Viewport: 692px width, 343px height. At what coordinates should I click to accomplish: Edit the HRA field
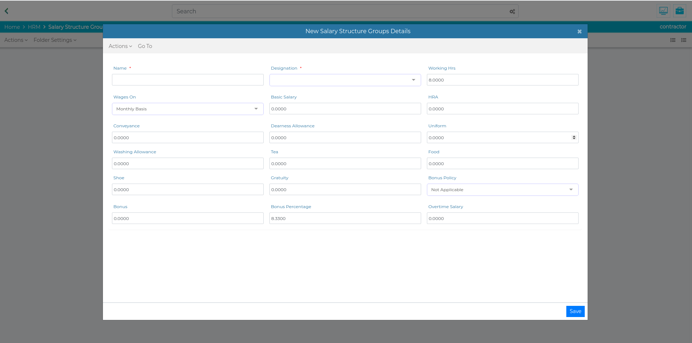tap(503, 109)
